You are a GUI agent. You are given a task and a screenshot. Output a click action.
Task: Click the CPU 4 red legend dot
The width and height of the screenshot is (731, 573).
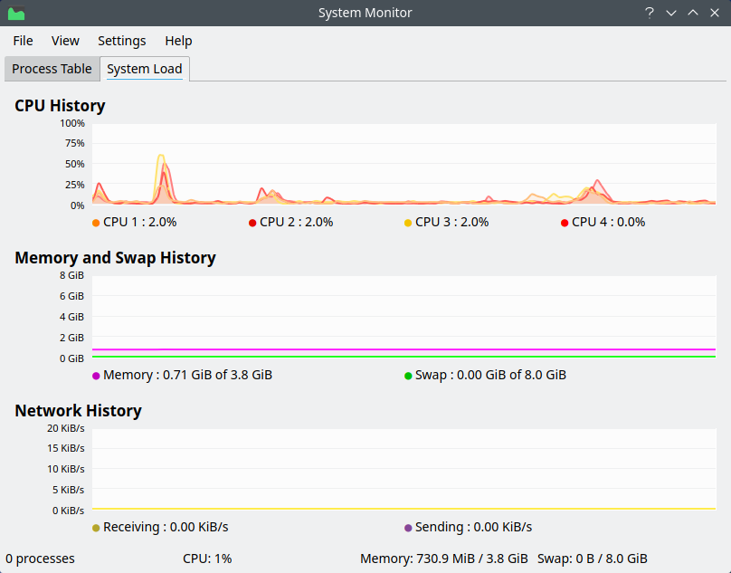point(565,223)
